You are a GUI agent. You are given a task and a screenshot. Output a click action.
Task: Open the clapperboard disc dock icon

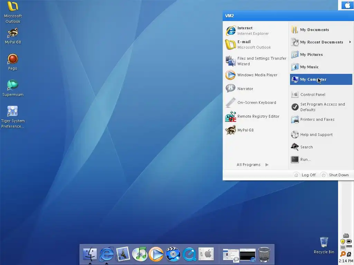(173, 254)
